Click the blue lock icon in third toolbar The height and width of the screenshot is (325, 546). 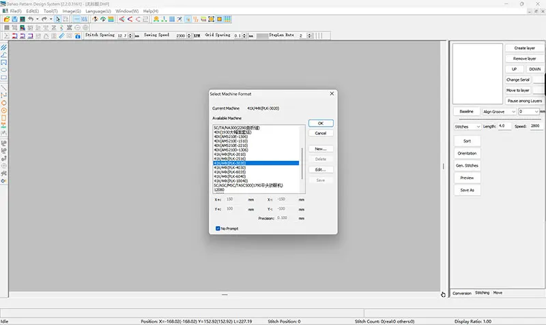[78, 36]
